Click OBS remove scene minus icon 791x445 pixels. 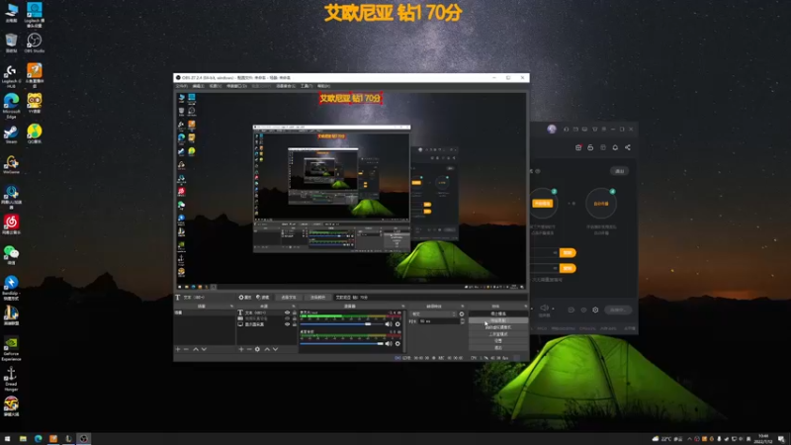186,349
